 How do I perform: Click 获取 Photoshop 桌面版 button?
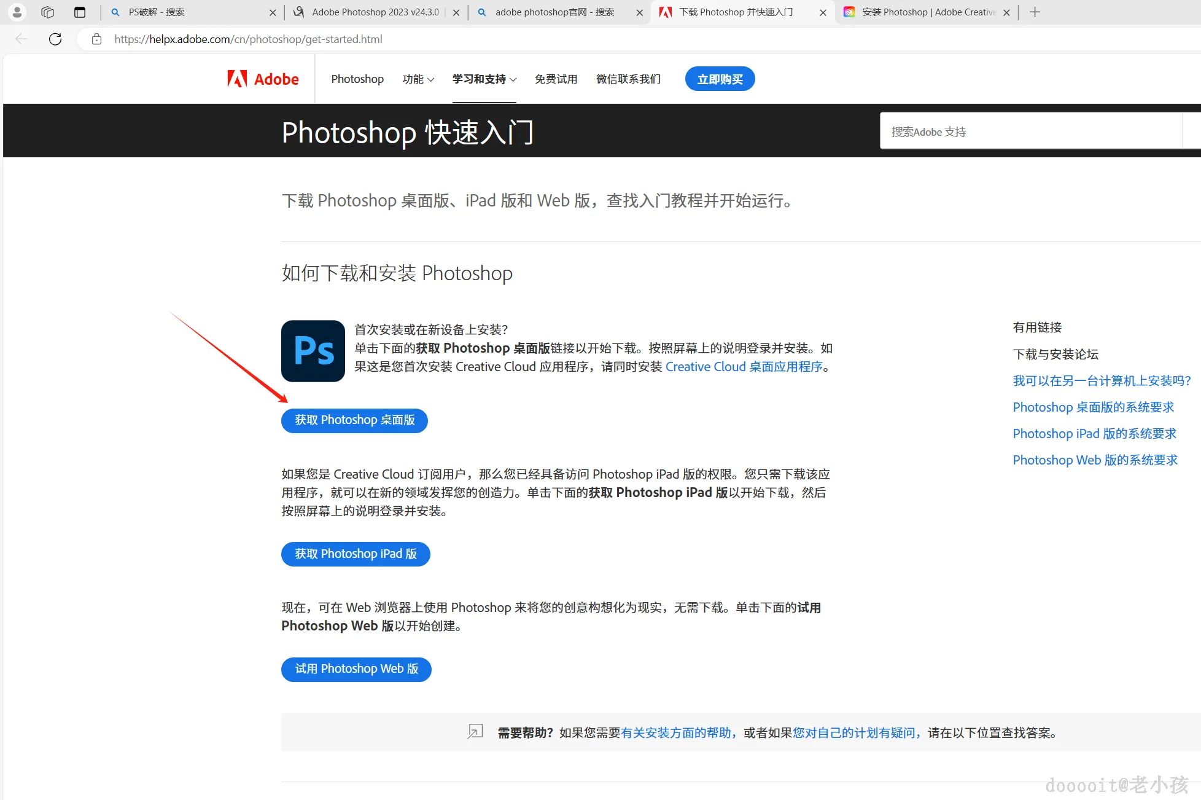point(354,420)
